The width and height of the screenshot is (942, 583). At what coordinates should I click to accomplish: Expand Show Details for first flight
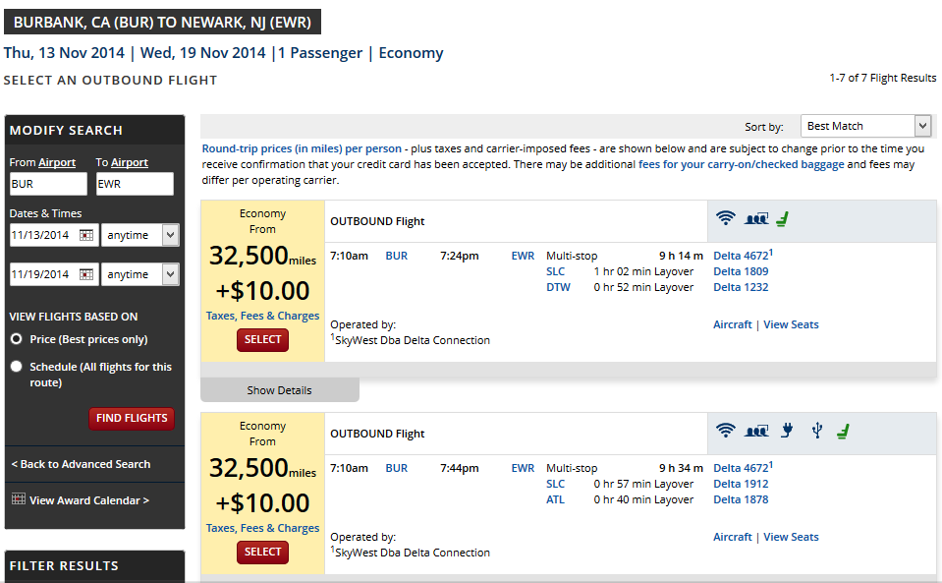279,390
